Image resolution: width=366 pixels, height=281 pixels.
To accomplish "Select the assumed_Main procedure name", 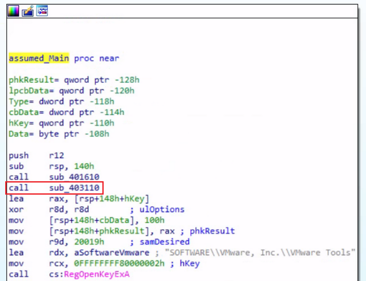I will click(x=39, y=58).
